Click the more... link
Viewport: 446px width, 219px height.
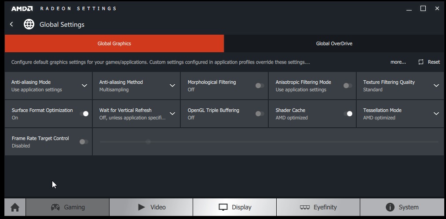coord(398,62)
